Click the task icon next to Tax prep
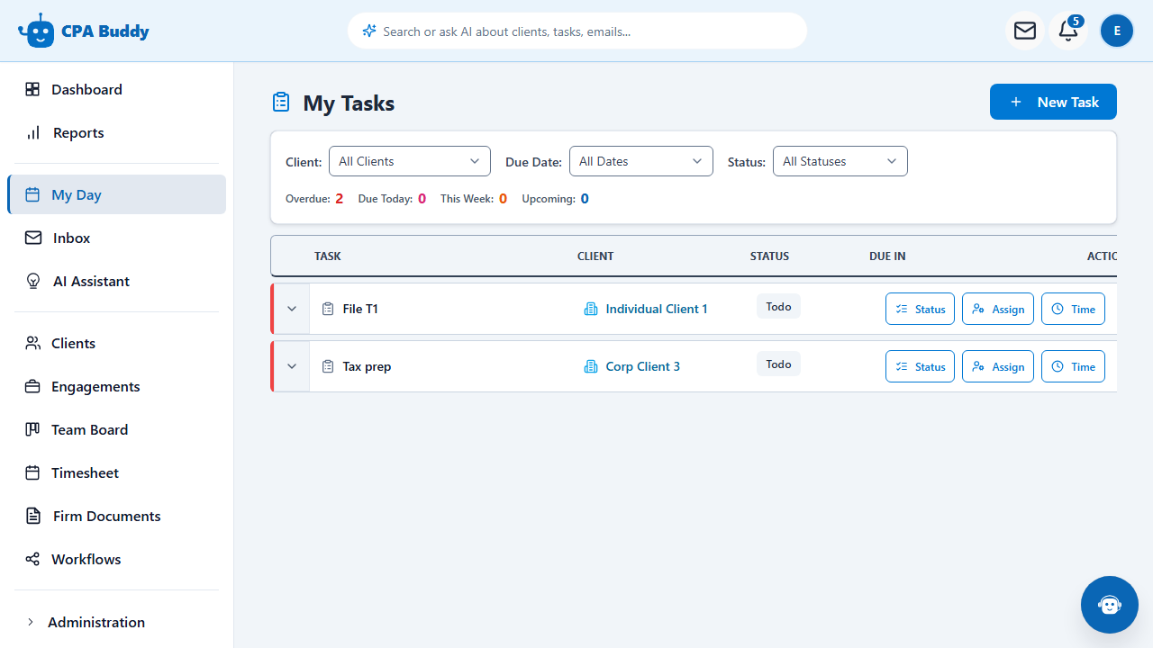This screenshot has height=648, width=1153. pyautogui.click(x=328, y=366)
